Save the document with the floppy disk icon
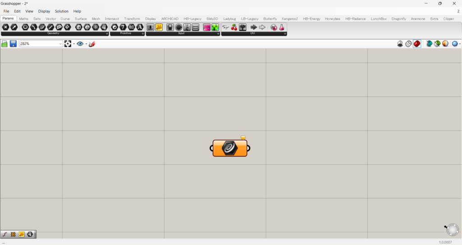 13,44
